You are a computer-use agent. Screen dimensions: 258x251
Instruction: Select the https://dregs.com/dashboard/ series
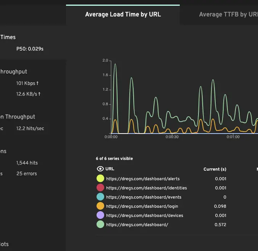pos(137,225)
